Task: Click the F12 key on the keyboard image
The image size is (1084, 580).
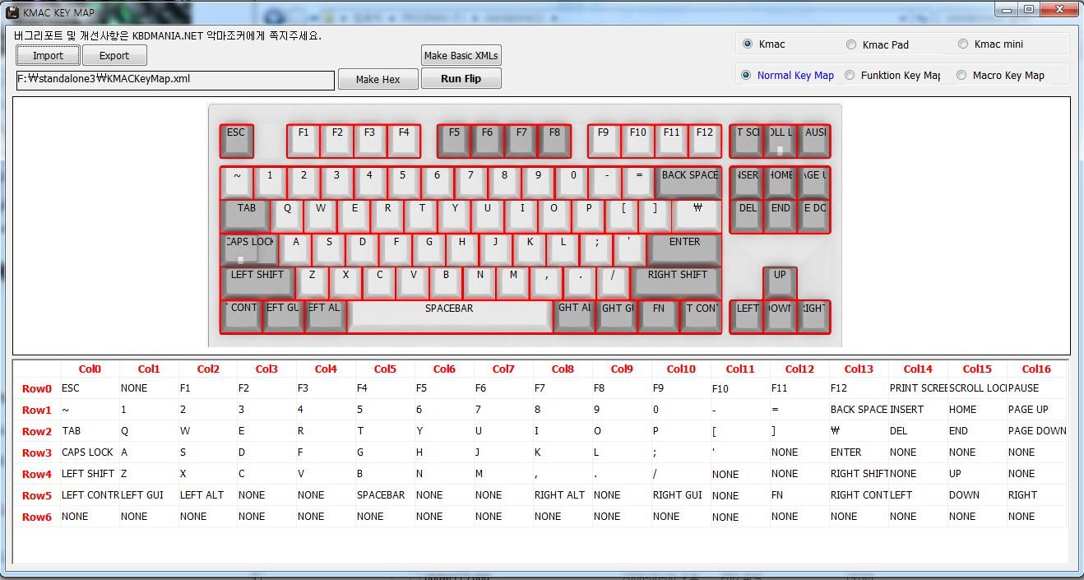Action: pyautogui.click(x=705, y=141)
